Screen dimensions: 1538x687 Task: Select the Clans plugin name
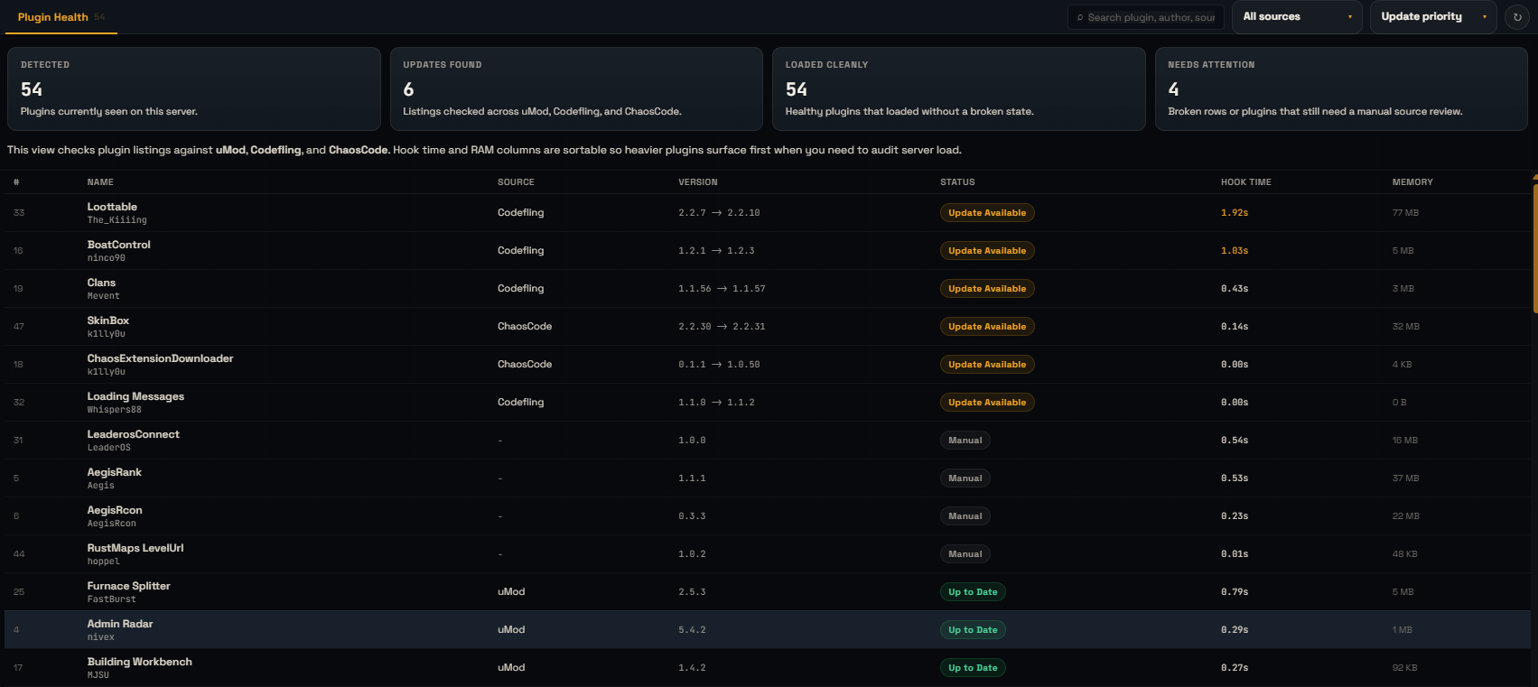point(101,283)
